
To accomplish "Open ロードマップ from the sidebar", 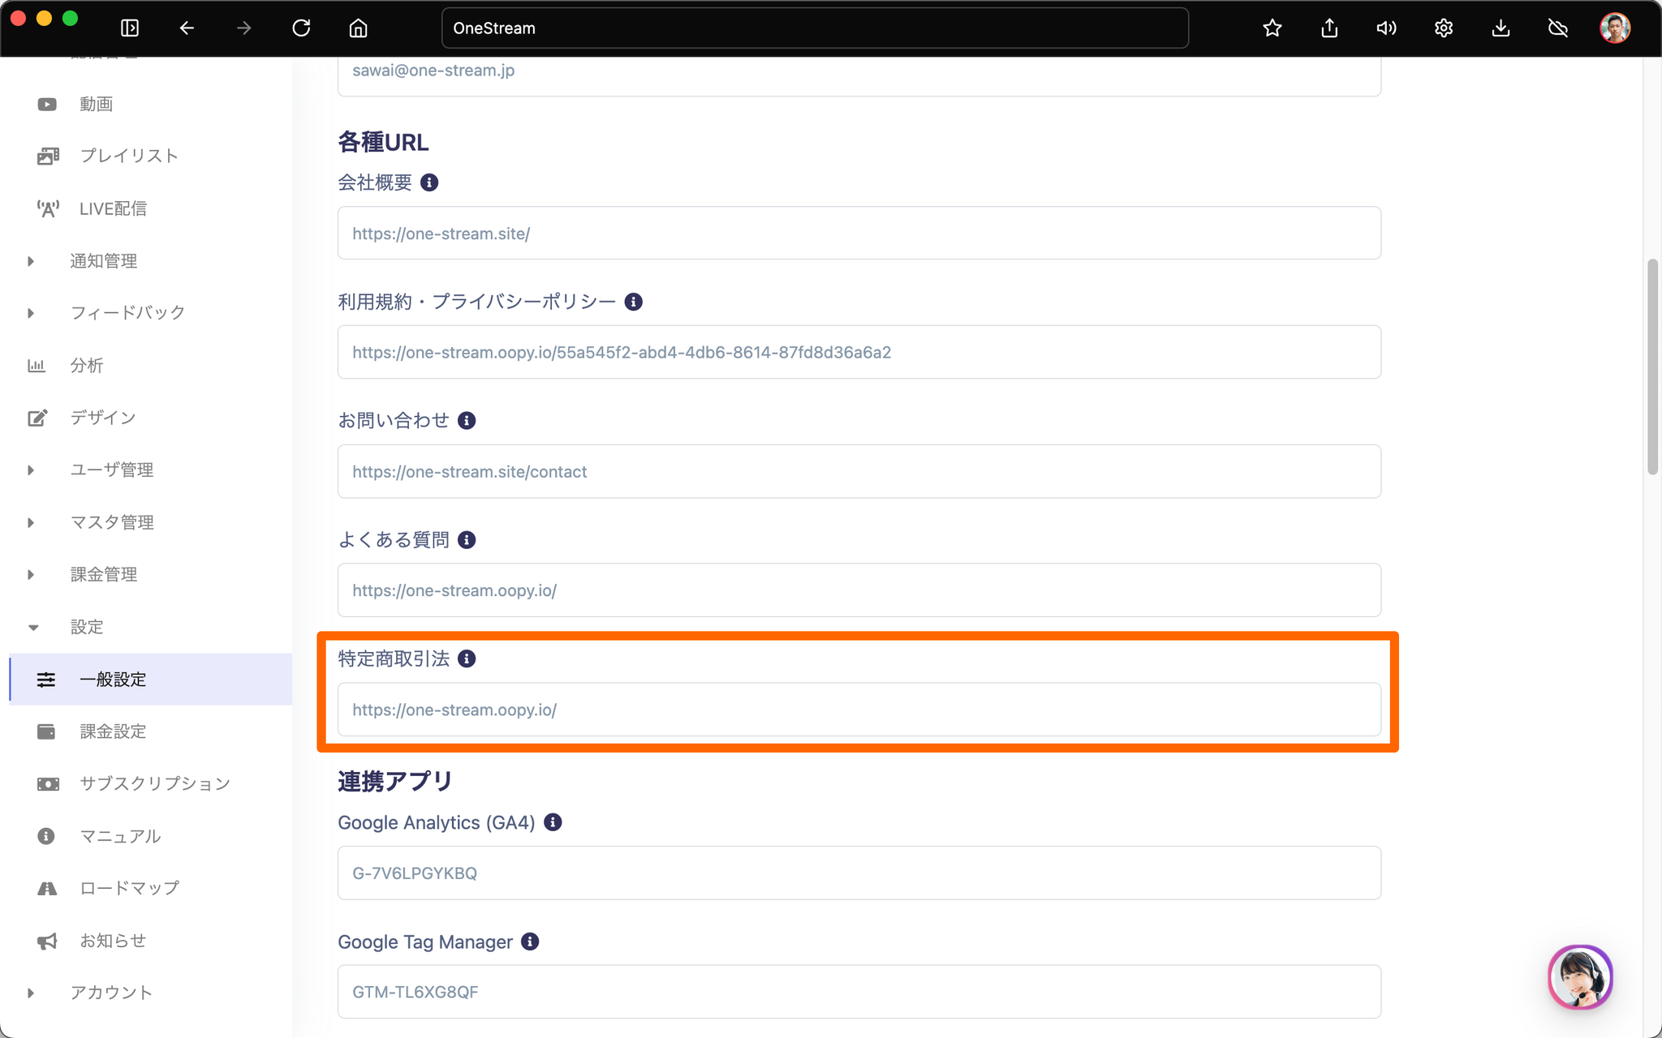I will click(x=129, y=888).
